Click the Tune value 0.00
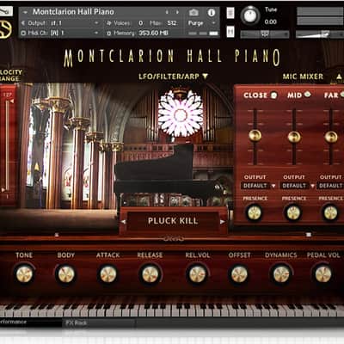 pos(271,21)
